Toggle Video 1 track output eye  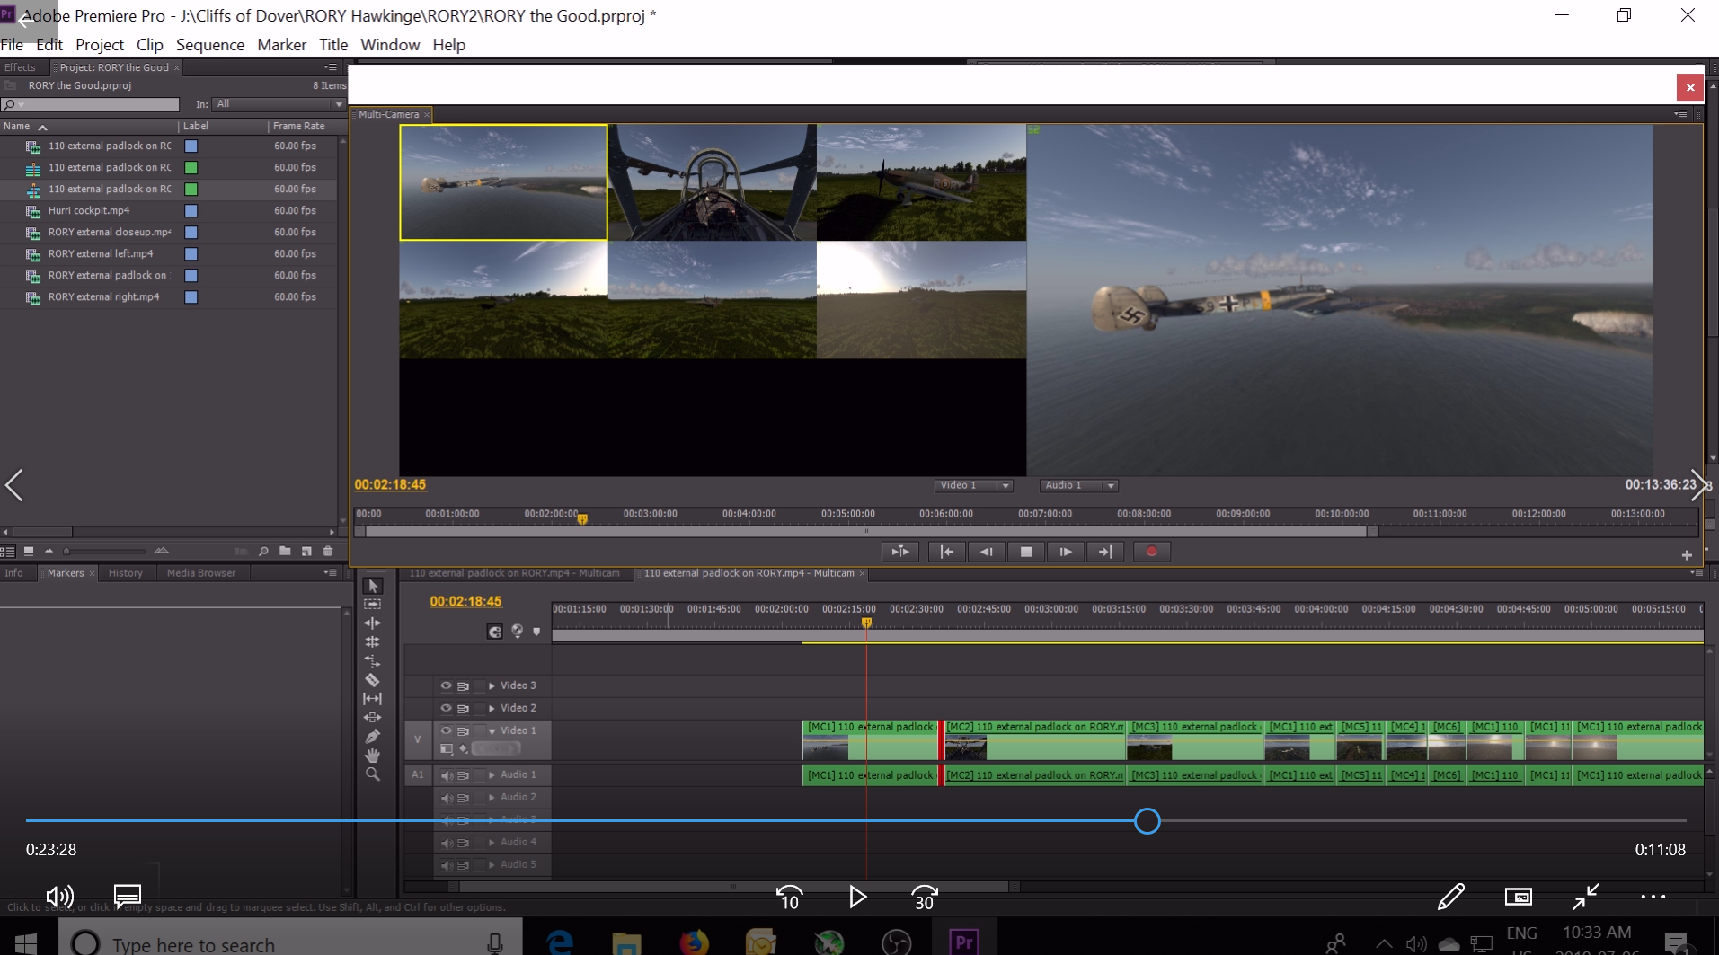point(446,730)
